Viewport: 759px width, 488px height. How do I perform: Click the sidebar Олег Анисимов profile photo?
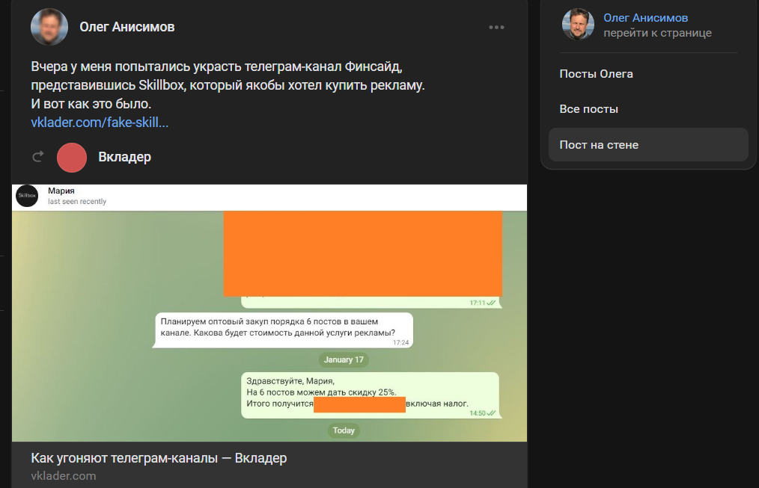pos(578,24)
